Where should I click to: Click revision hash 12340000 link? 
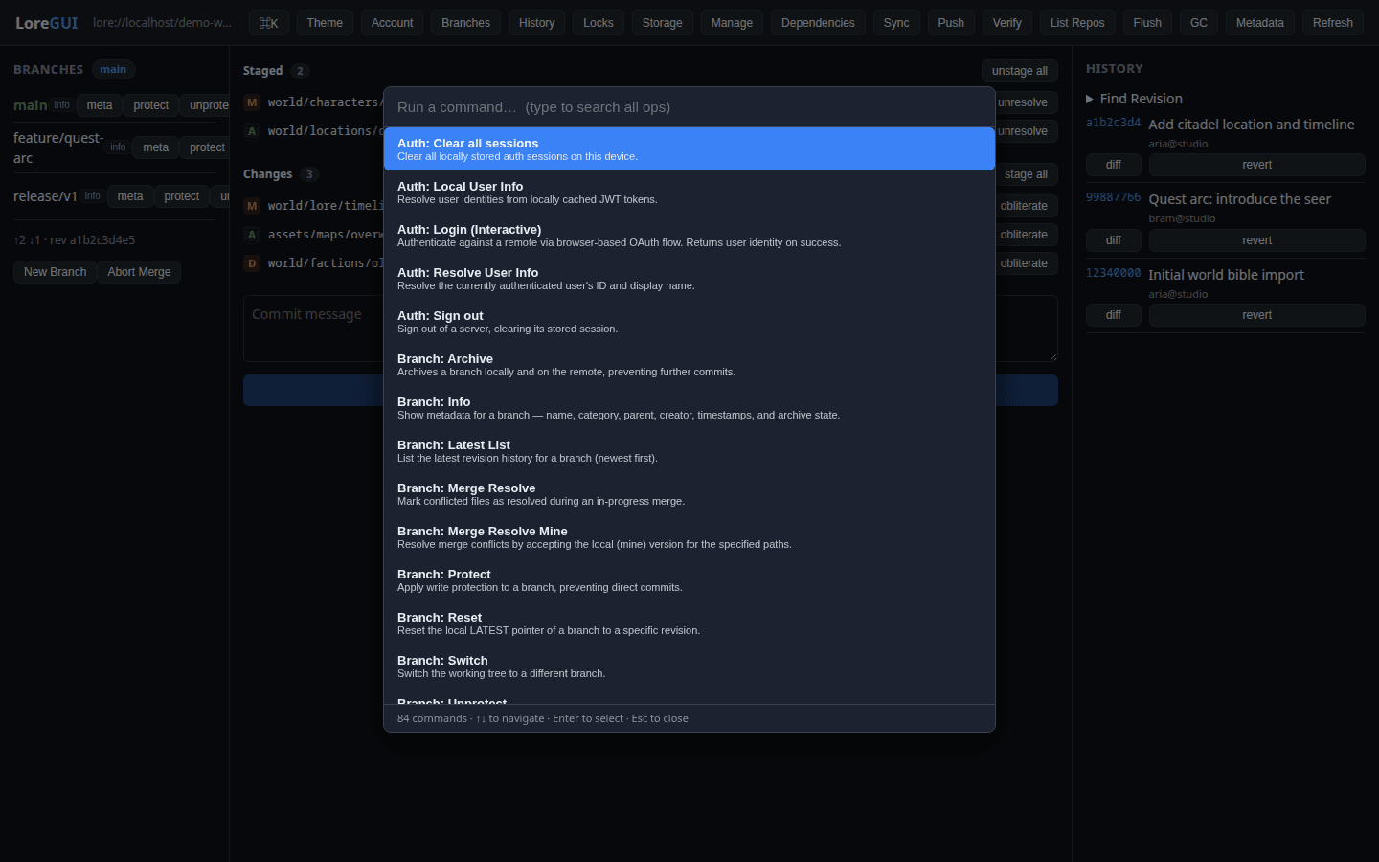coord(1113,273)
